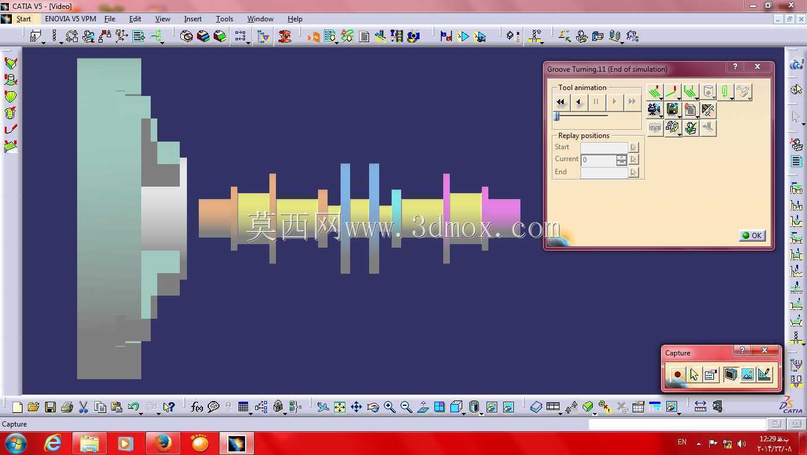Viewport: 807px width, 455px height.
Task: Click the Fit All In icon
Action: [x=339, y=407]
